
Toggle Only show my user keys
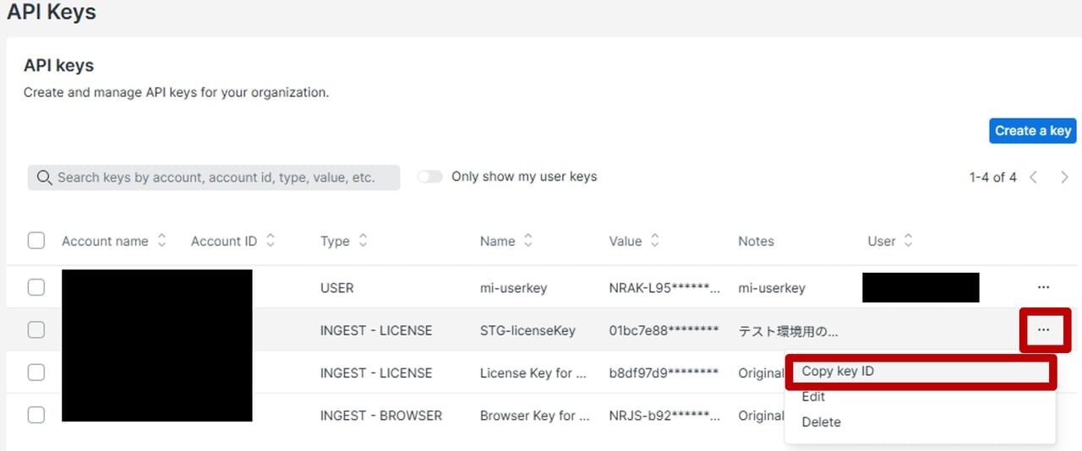coord(430,177)
